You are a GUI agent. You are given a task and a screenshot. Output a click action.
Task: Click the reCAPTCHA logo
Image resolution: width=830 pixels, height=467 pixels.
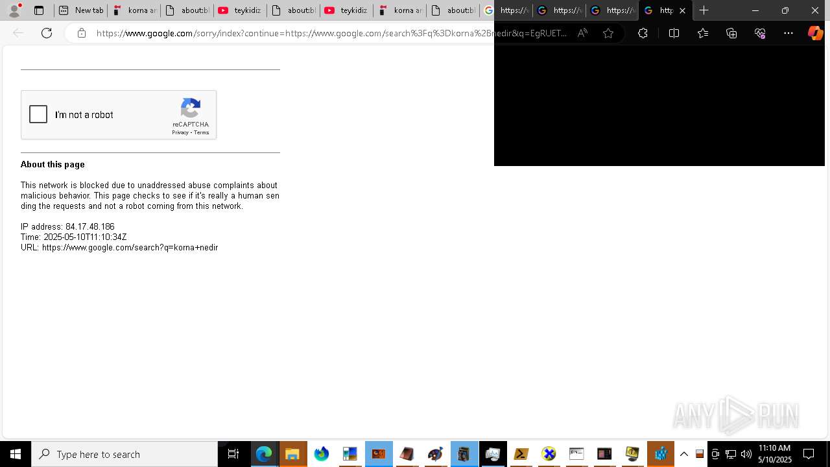[x=191, y=108]
